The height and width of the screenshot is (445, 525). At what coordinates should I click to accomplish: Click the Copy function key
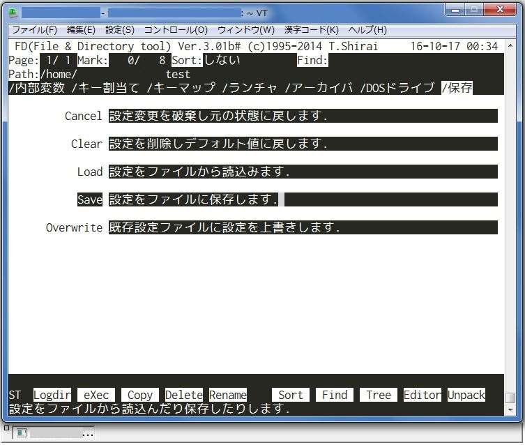pos(140,395)
